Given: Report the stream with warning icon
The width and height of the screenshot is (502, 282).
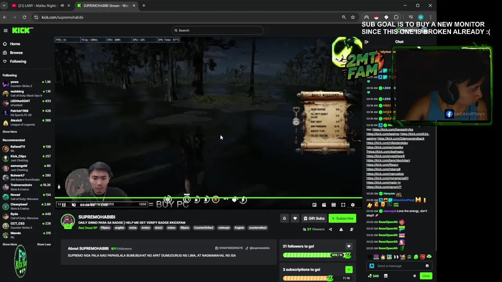Looking at the screenshot, I should [341, 230].
